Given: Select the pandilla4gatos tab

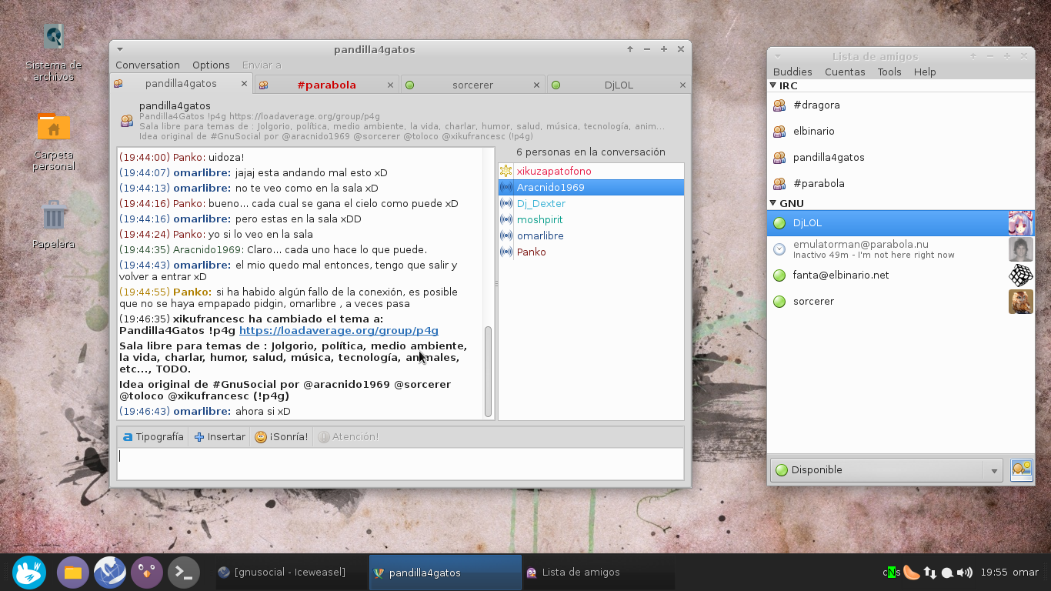Looking at the screenshot, I should pyautogui.click(x=181, y=84).
